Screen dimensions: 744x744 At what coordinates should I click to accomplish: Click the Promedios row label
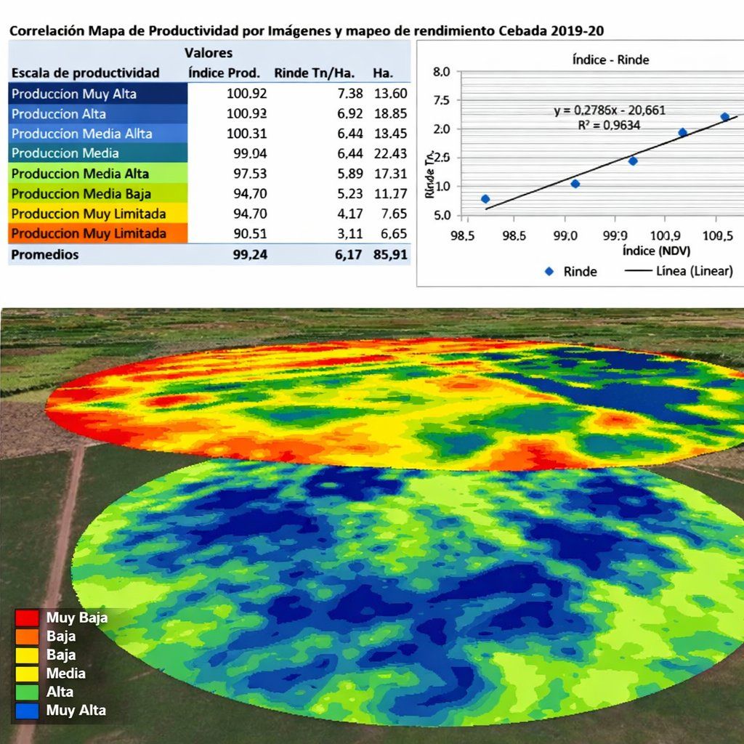tap(45, 255)
